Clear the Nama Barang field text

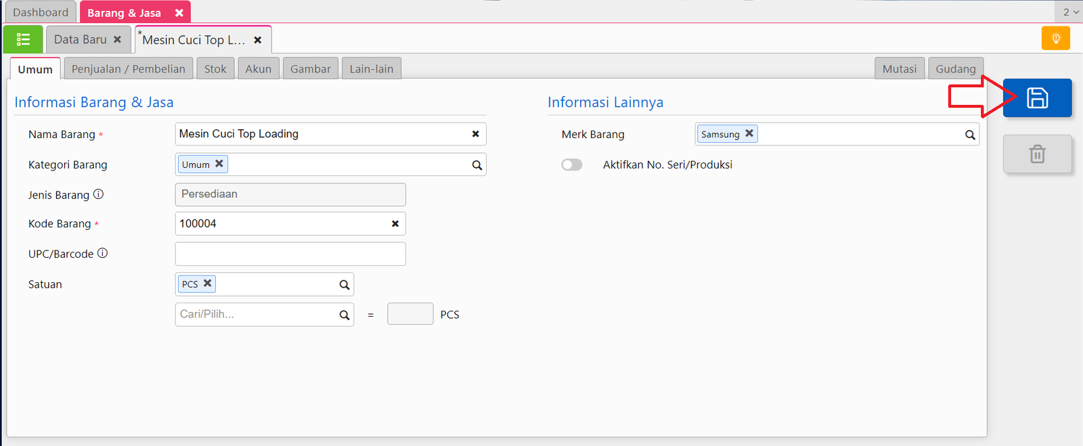[475, 134]
